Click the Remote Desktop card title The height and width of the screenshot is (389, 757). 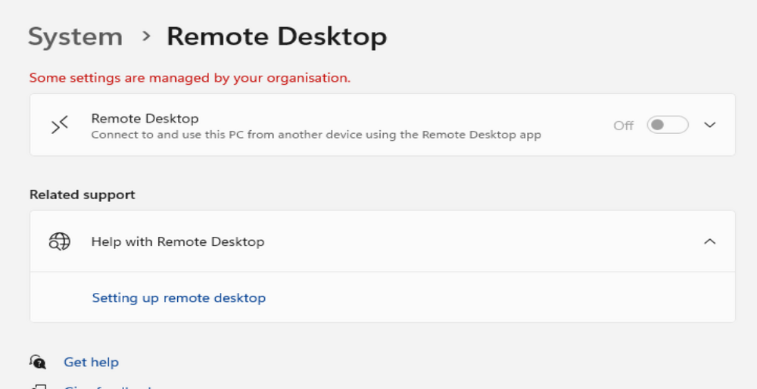[x=145, y=118]
